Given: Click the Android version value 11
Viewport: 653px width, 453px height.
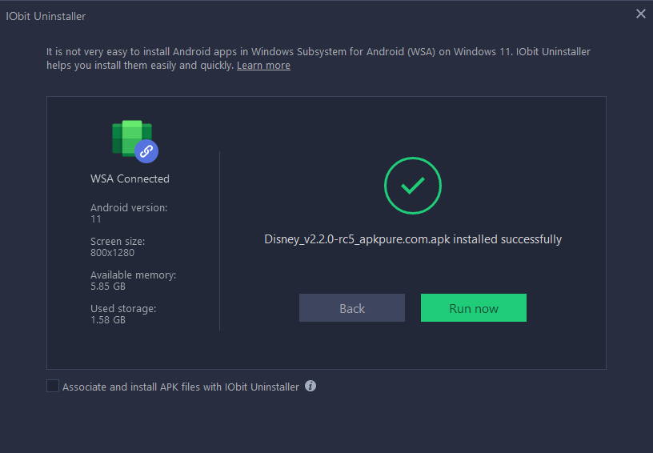Looking at the screenshot, I should click(x=96, y=219).
